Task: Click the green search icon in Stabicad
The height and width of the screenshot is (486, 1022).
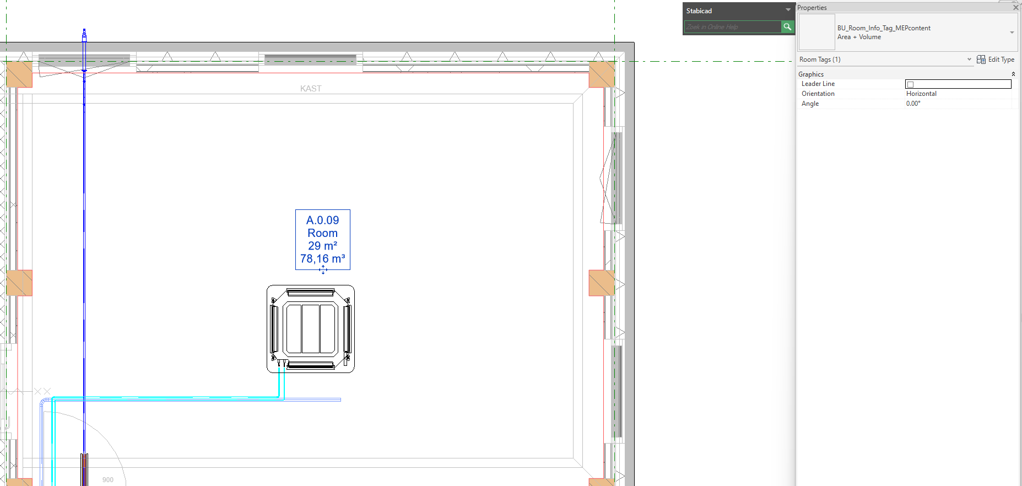Action: click(787, 26)
